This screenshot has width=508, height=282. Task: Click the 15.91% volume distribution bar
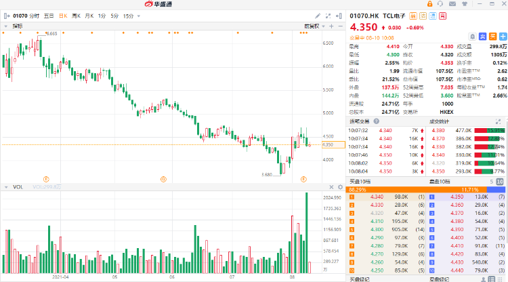(490, 130)
